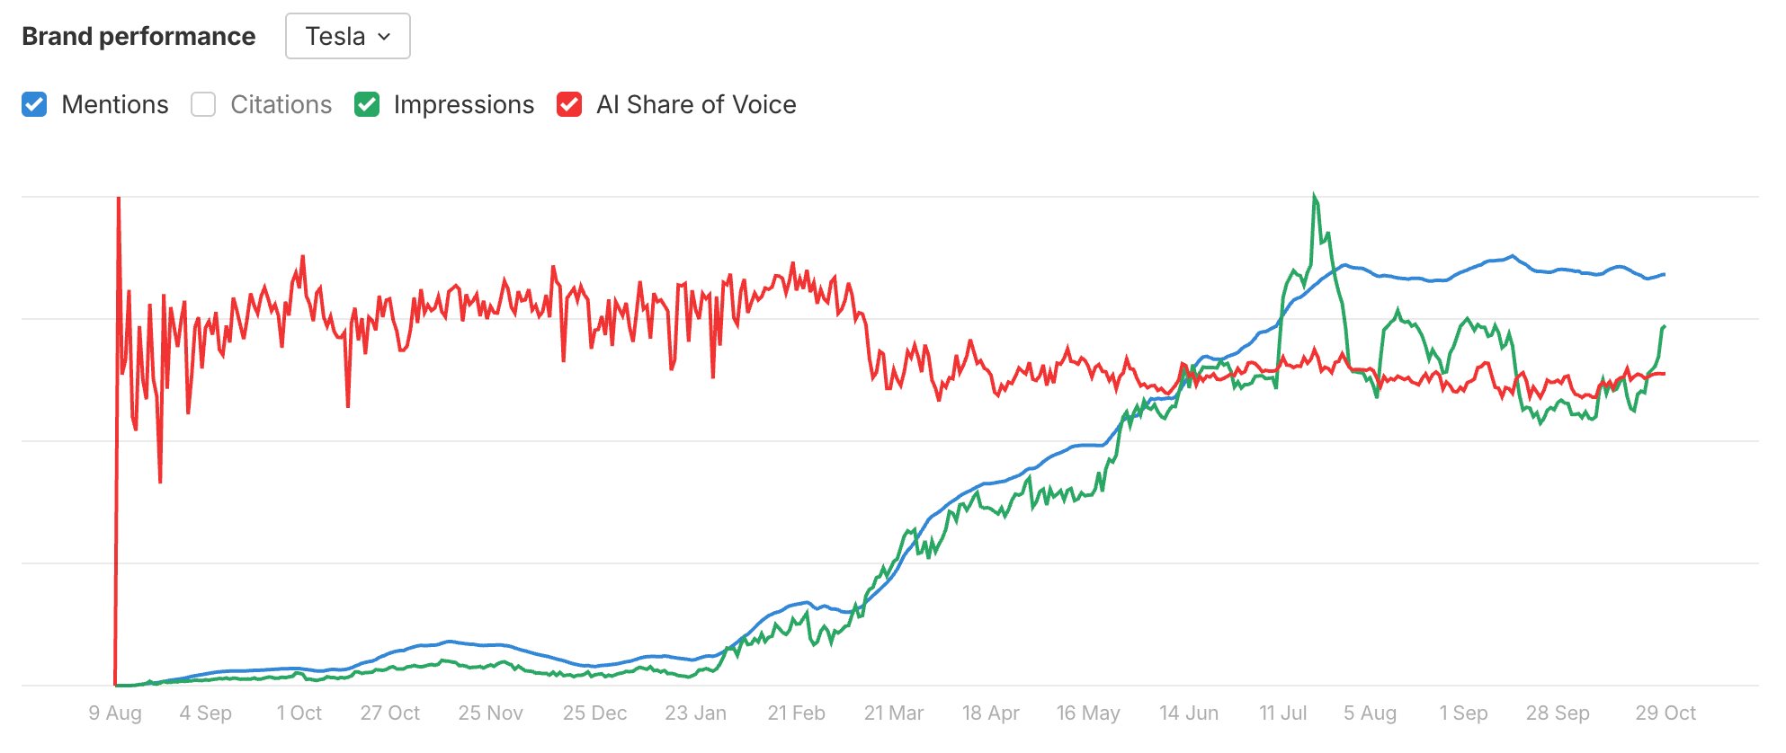
Task: Click the 25 Dec date label
Action: pyautogui.click(x=594, y=713)
